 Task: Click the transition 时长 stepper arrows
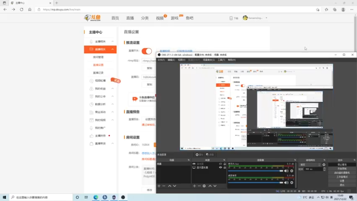pos(324,169)
